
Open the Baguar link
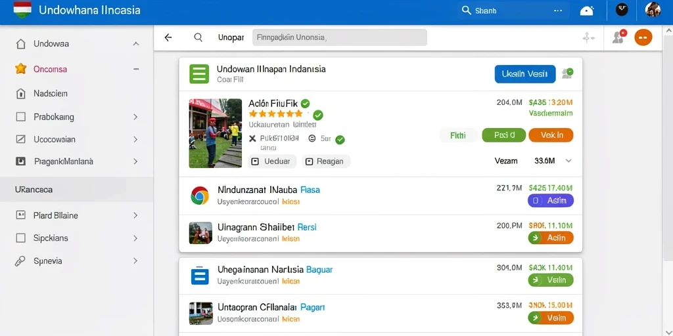click(x=319, y=270)
